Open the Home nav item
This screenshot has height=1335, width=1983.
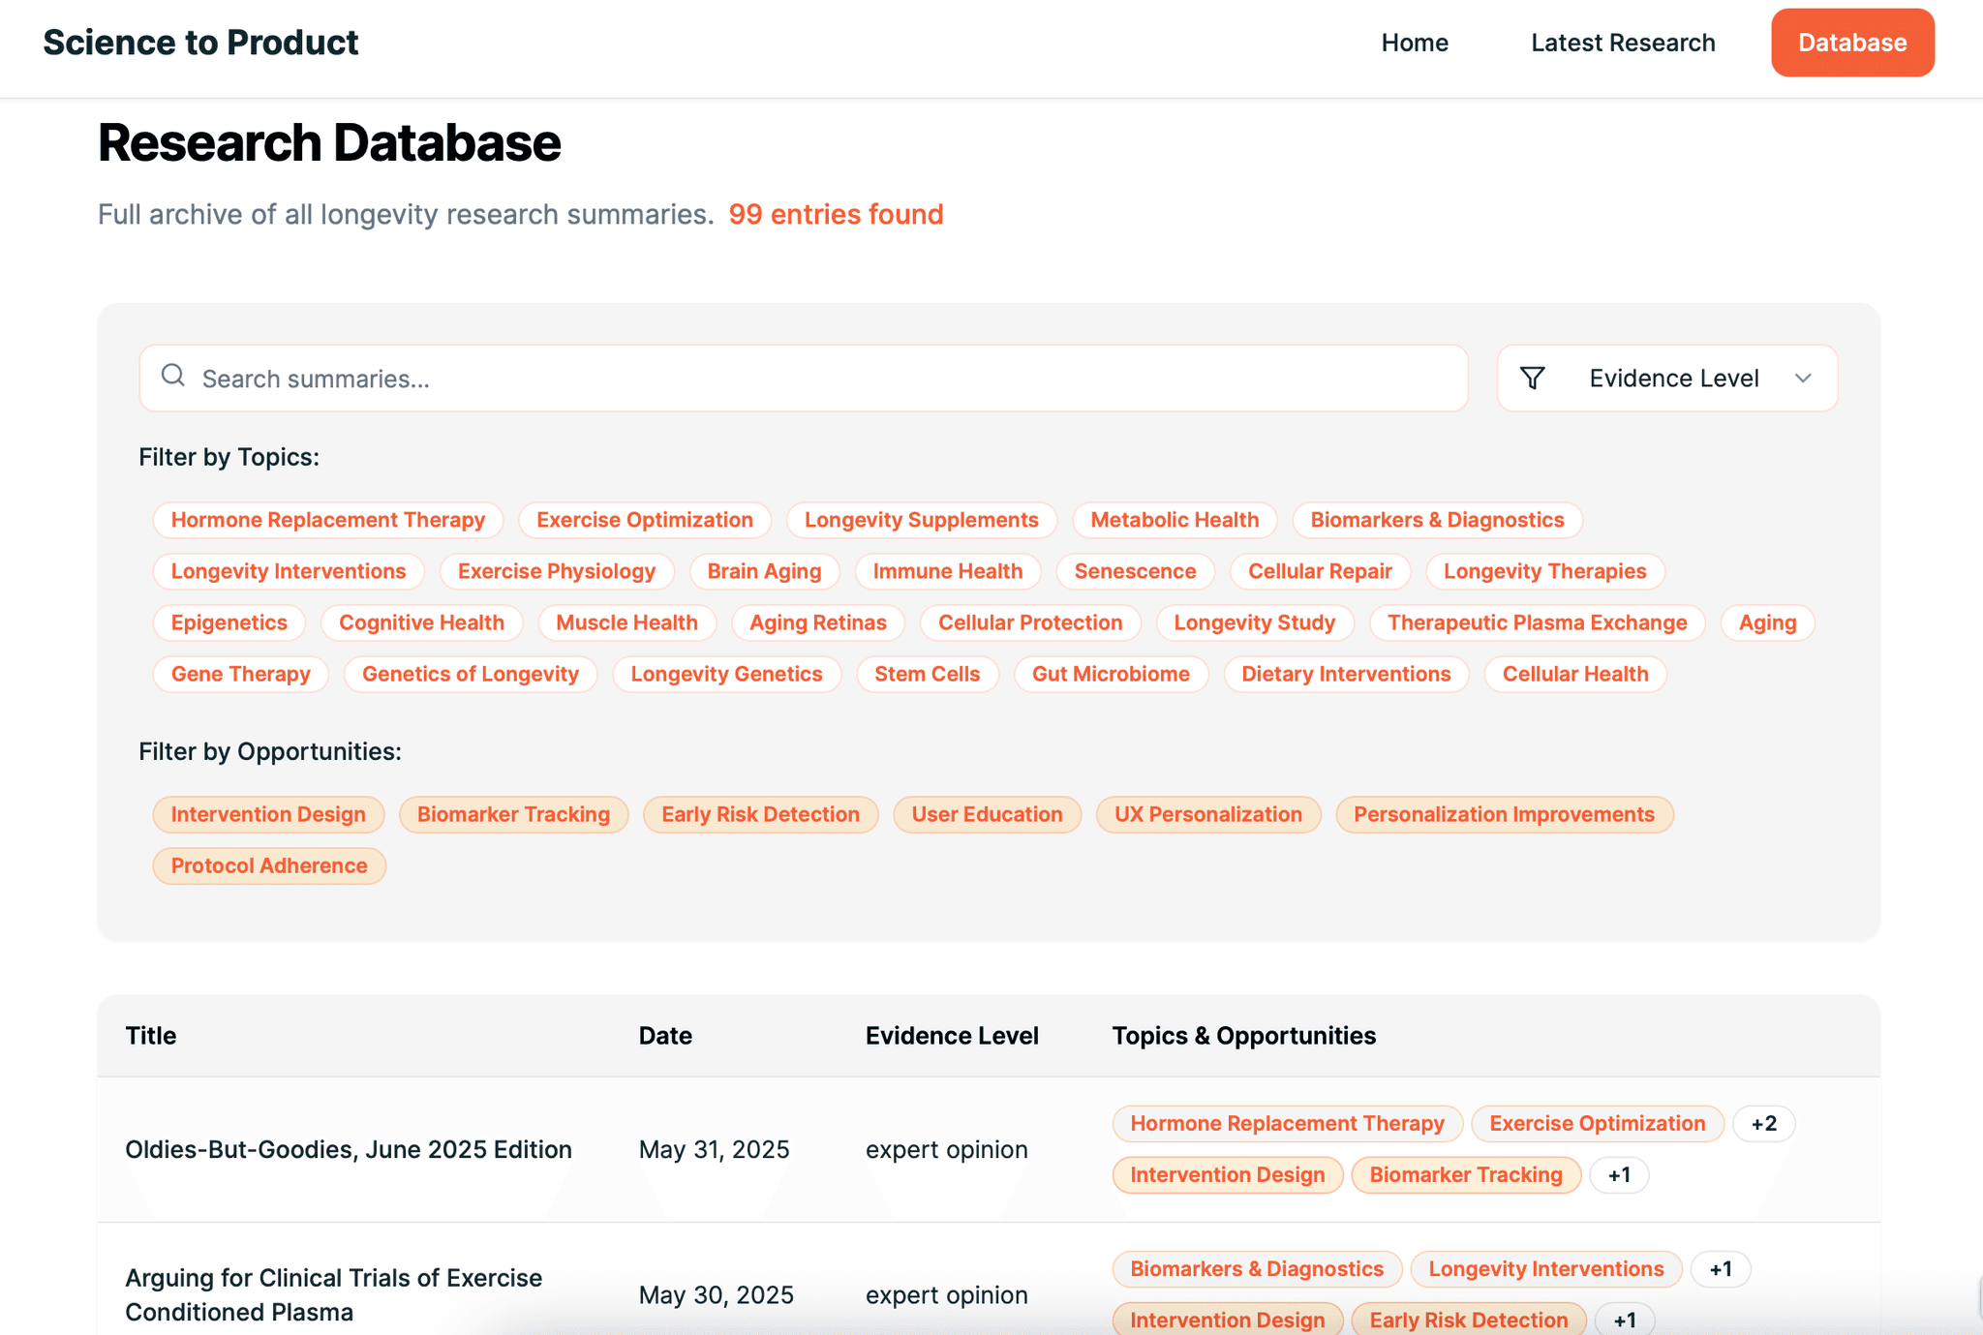click(x=1415, y=43)
